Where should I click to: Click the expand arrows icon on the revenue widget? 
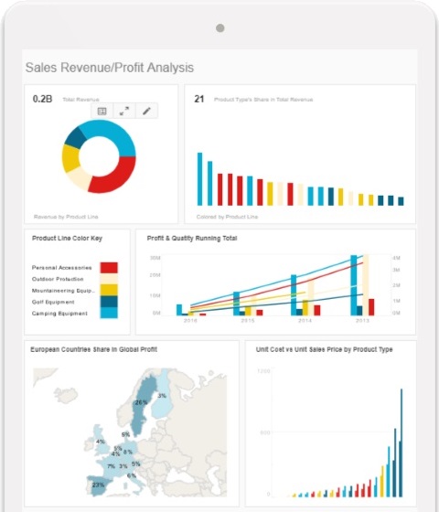pos(124,112)
